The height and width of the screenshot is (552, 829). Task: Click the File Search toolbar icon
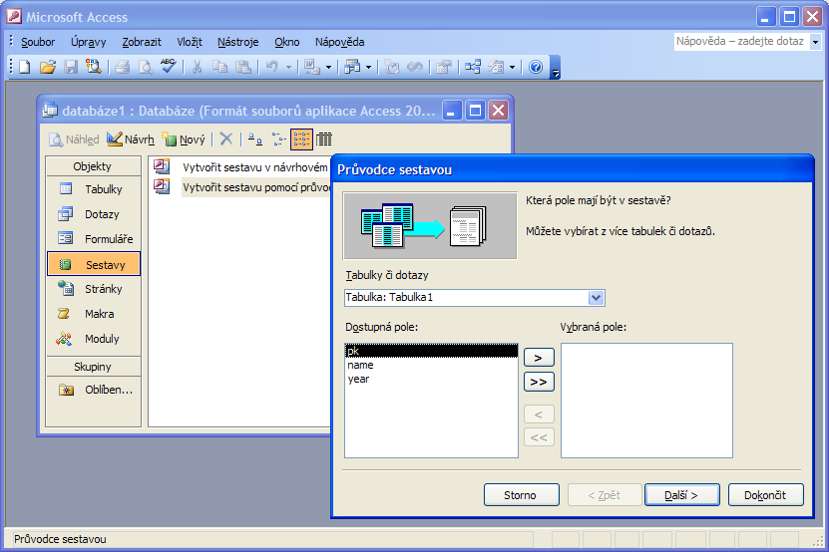(94, 67)
